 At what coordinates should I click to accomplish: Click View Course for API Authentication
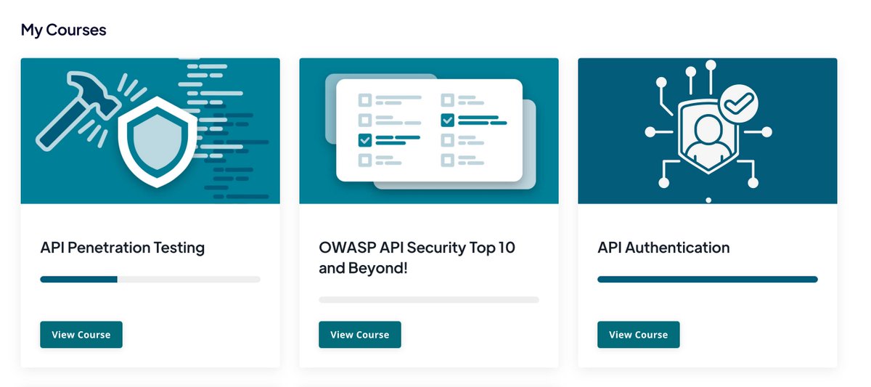click(x=639, y=335)
